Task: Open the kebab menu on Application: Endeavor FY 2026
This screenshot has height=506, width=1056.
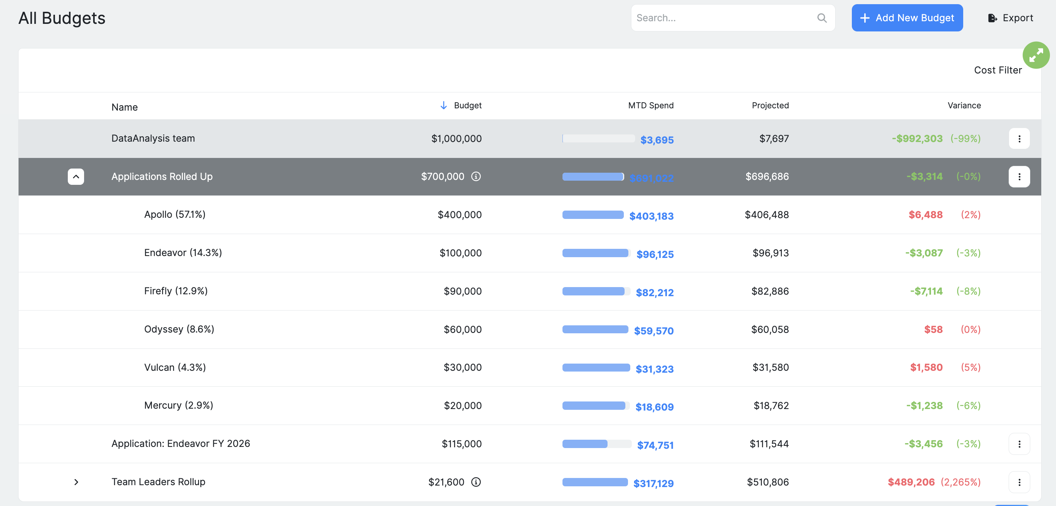Action: coord(1019,444)
